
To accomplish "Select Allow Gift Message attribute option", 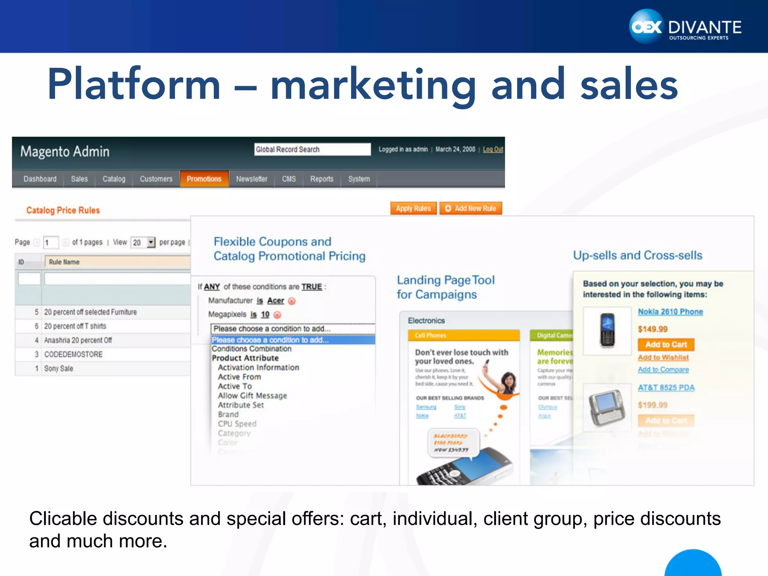I will pos(252,396).
